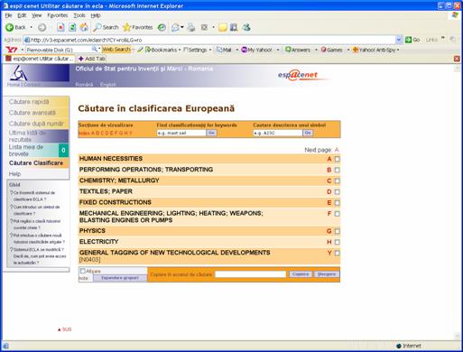Click the Research book toolbar icon
The image size is (463, 352).
[x=234, y=27]
